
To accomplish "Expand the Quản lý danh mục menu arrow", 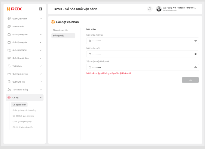I will 41,74.
